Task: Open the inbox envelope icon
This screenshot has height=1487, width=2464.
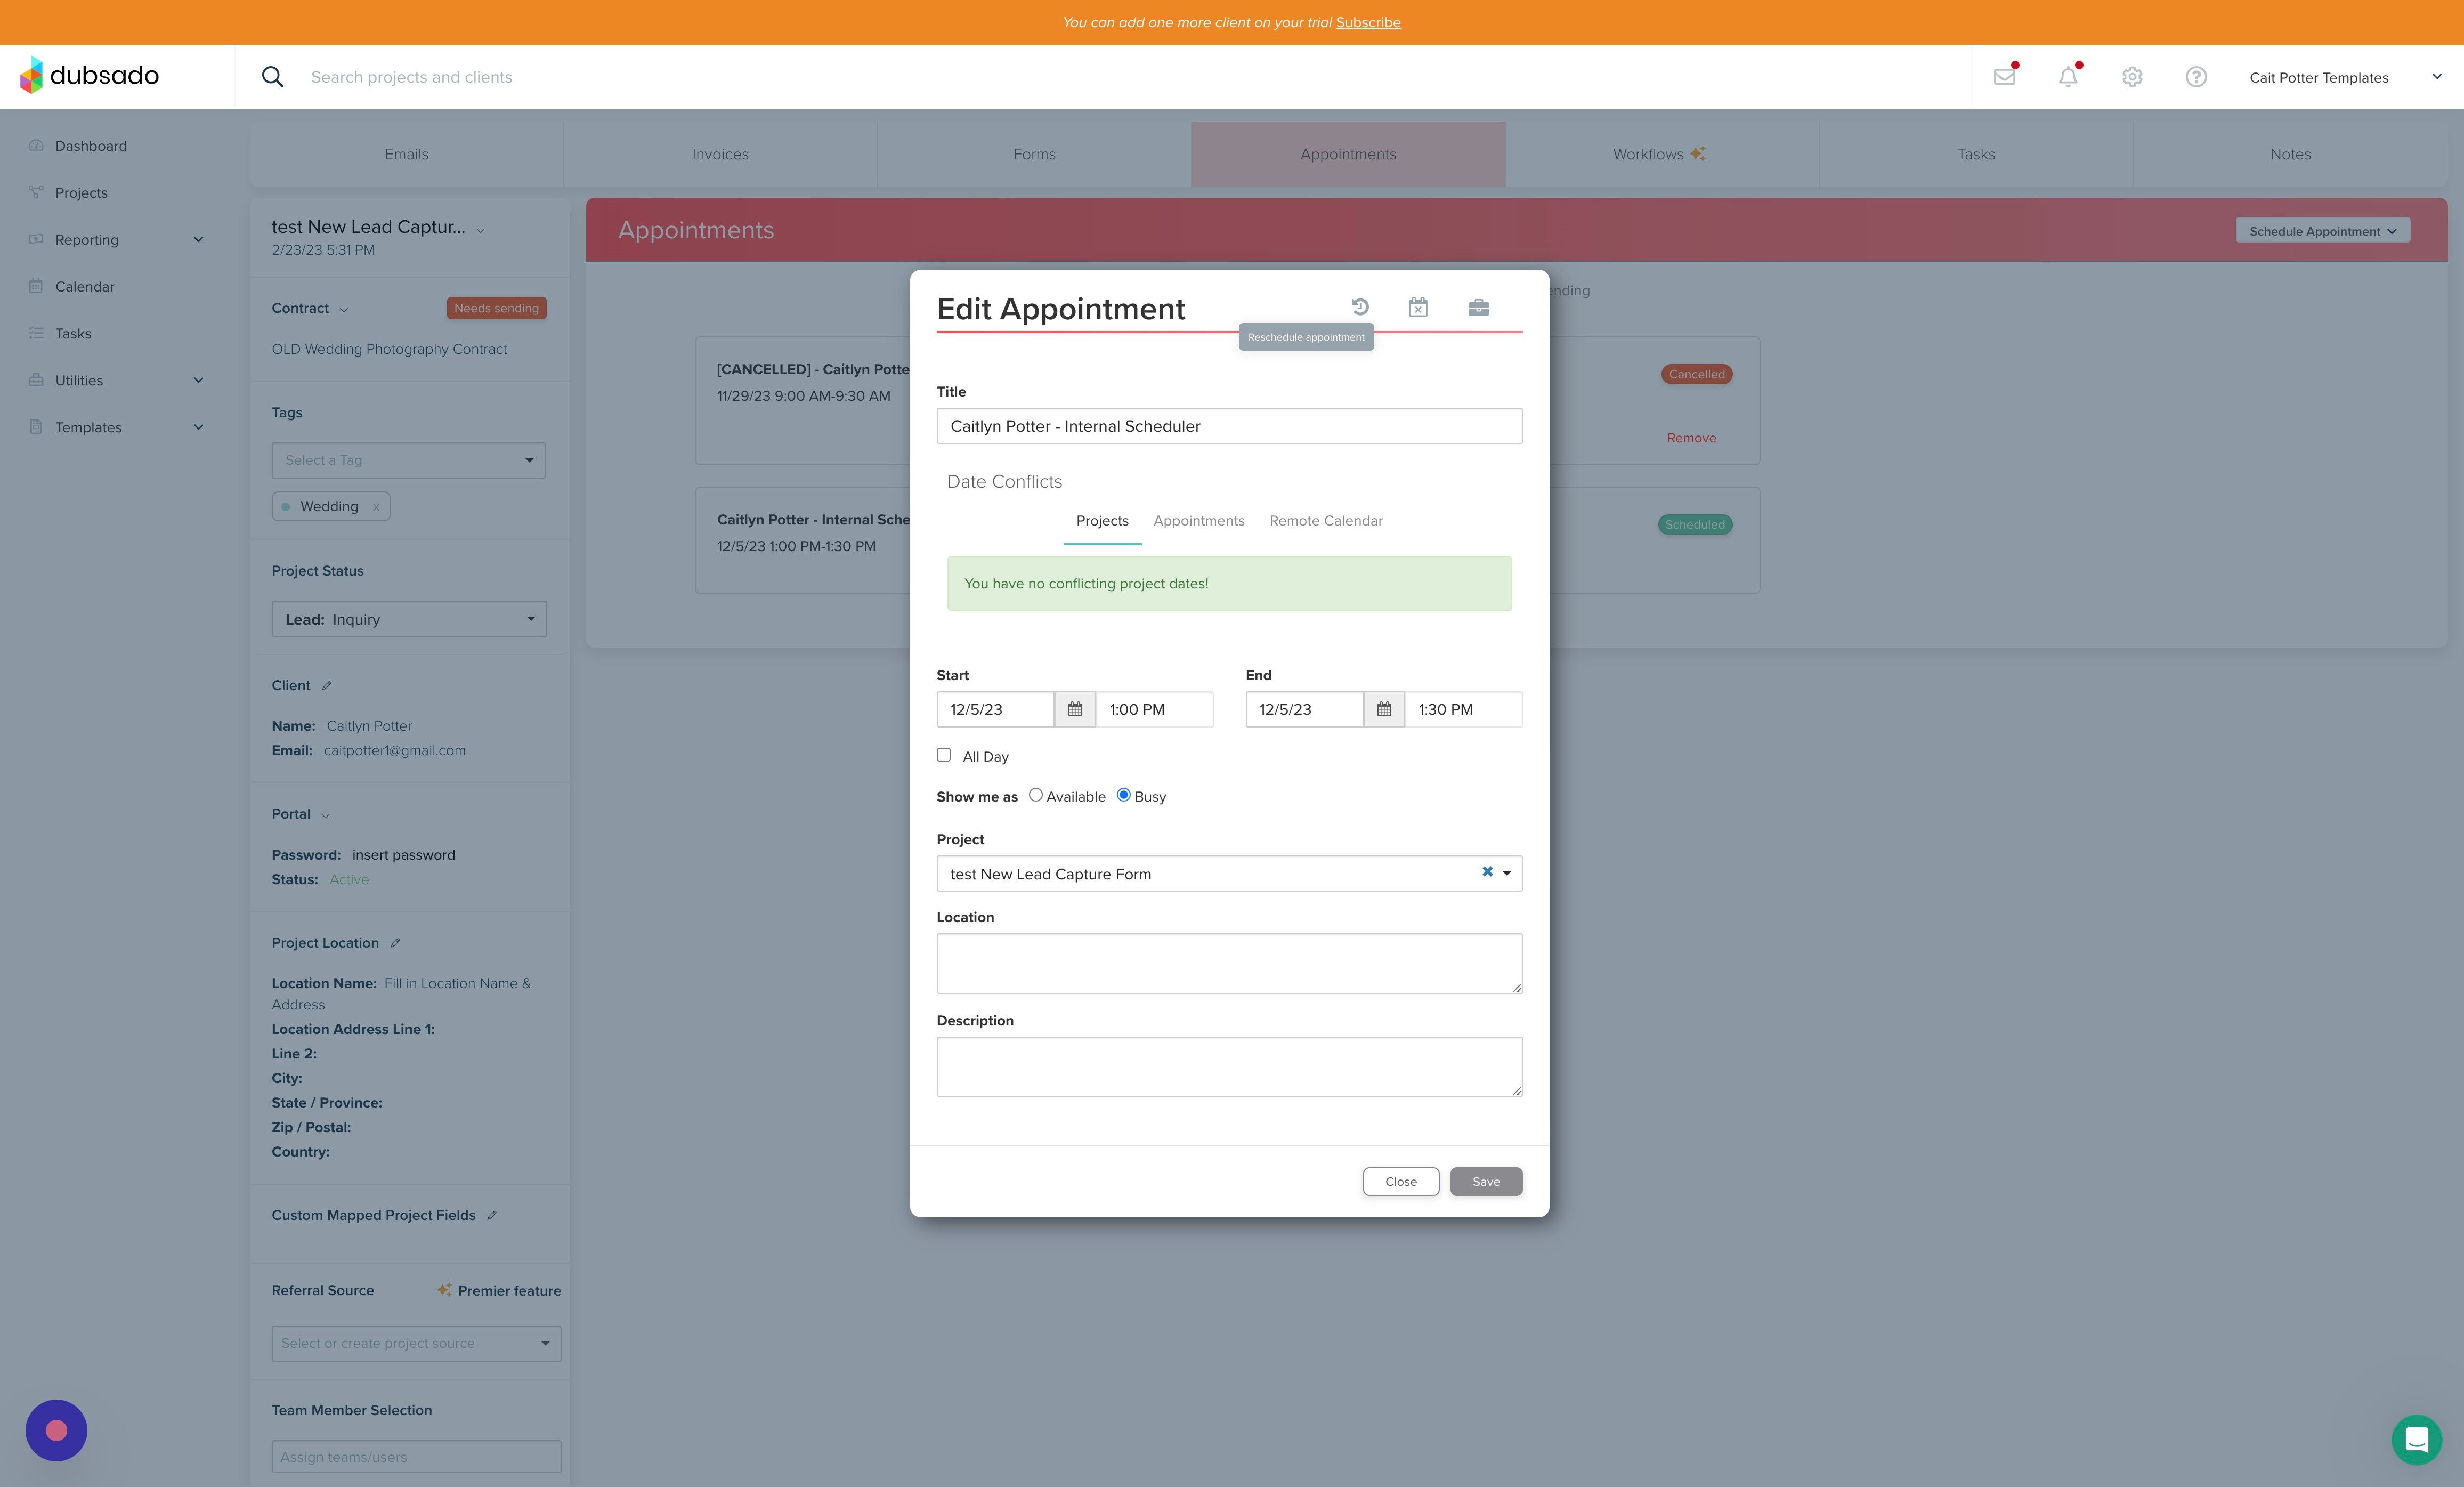Action: tap(2004, 76)
